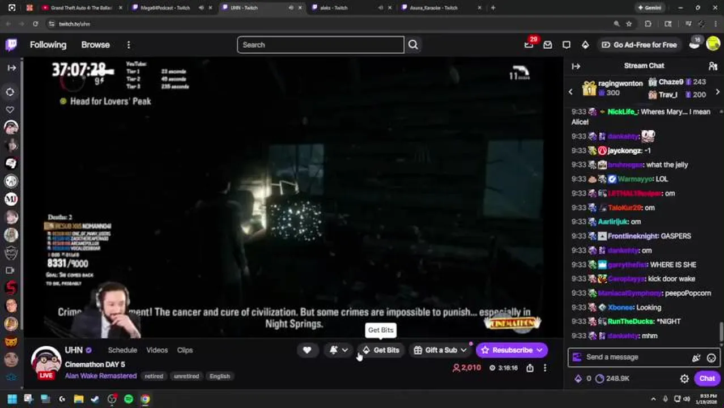This screenshot has width=724, height=408.
Task: Open NickLife_ chat username
Action: pos(621,112)
